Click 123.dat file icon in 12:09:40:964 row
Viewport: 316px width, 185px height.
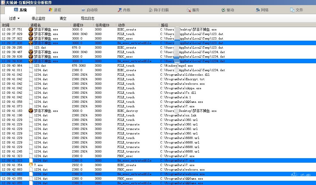click(31, 66)
